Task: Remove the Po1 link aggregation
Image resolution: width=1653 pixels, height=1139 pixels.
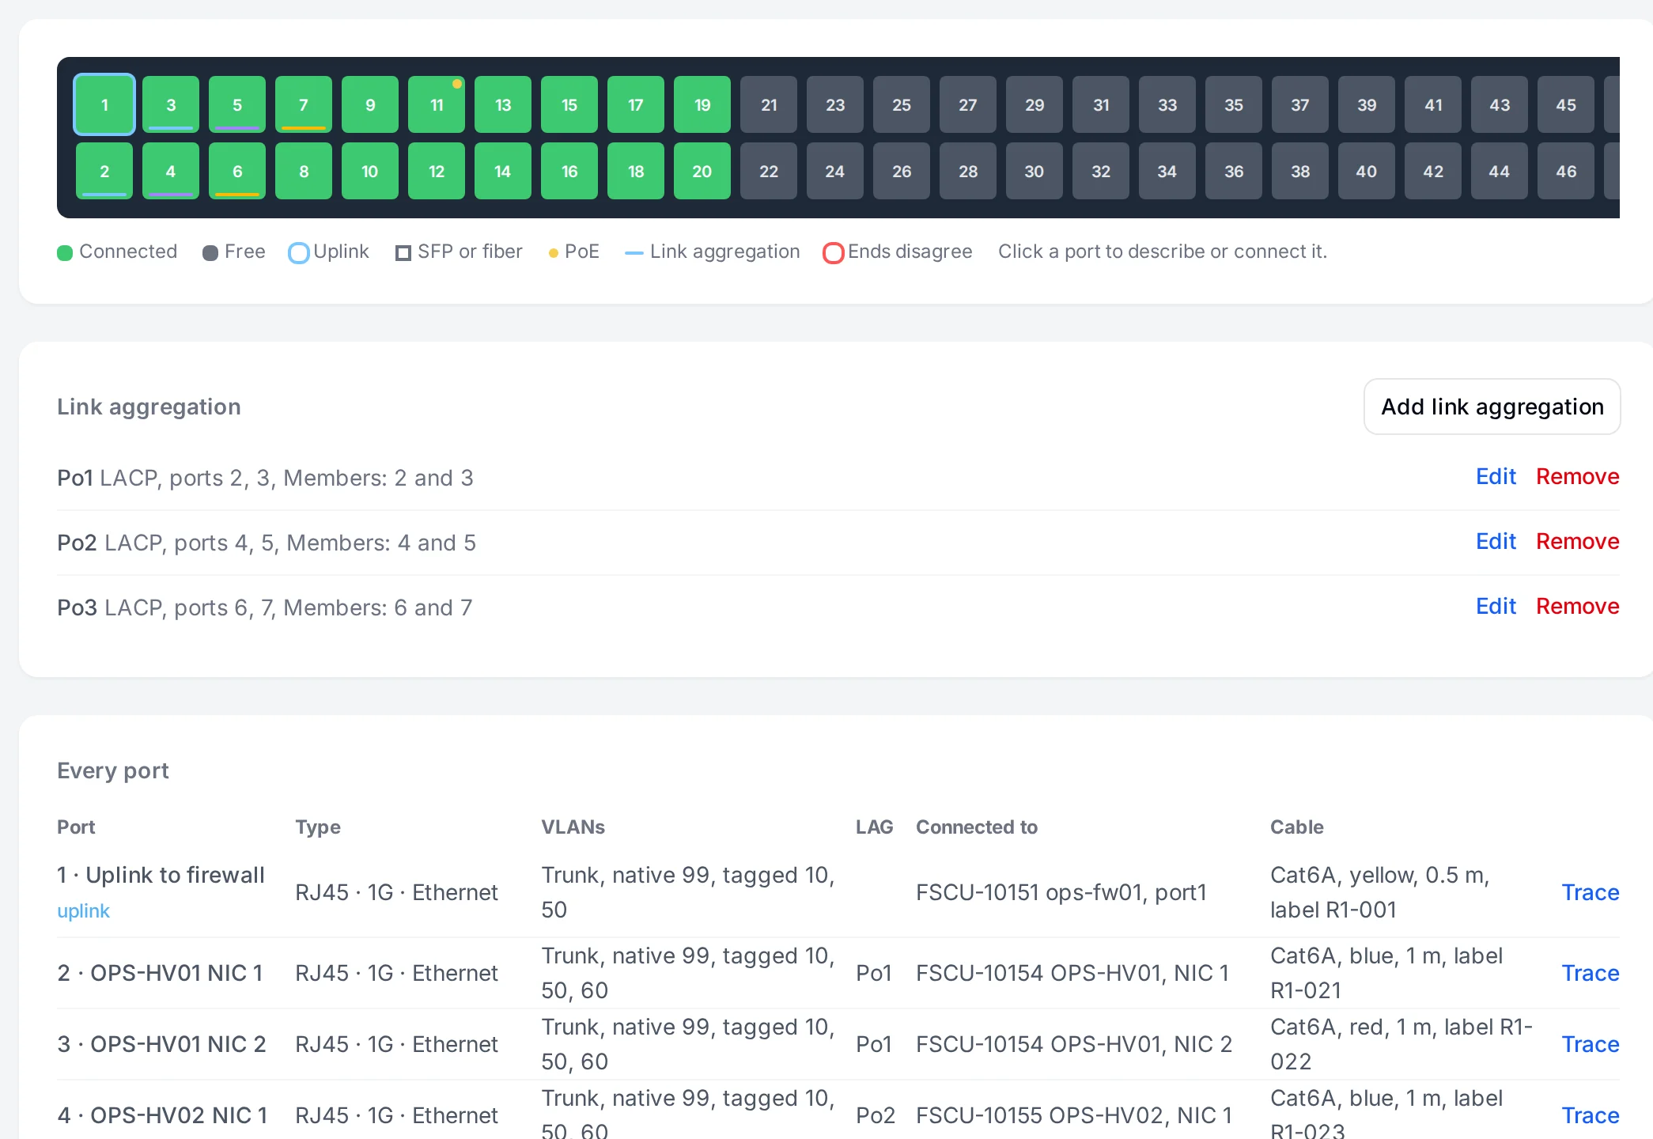Action: point(1578,477)
